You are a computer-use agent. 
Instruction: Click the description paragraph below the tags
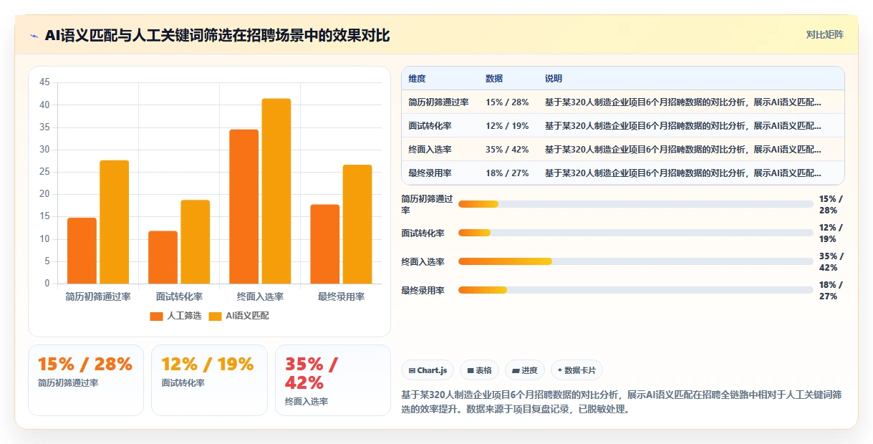622,402
